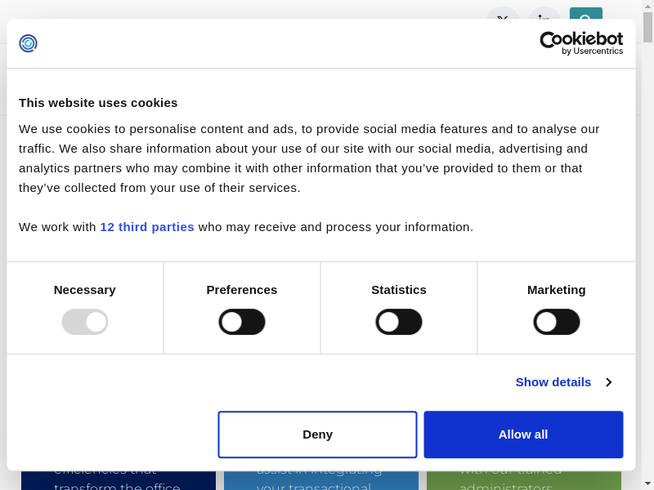Enable the Statistics cookies toggle

coord(399,322)
